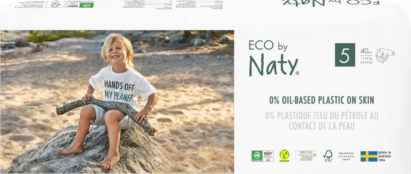Click the yellow Vegan certification icon
Image resolution: width=411 pixels, height=174 pixels.
284,156
